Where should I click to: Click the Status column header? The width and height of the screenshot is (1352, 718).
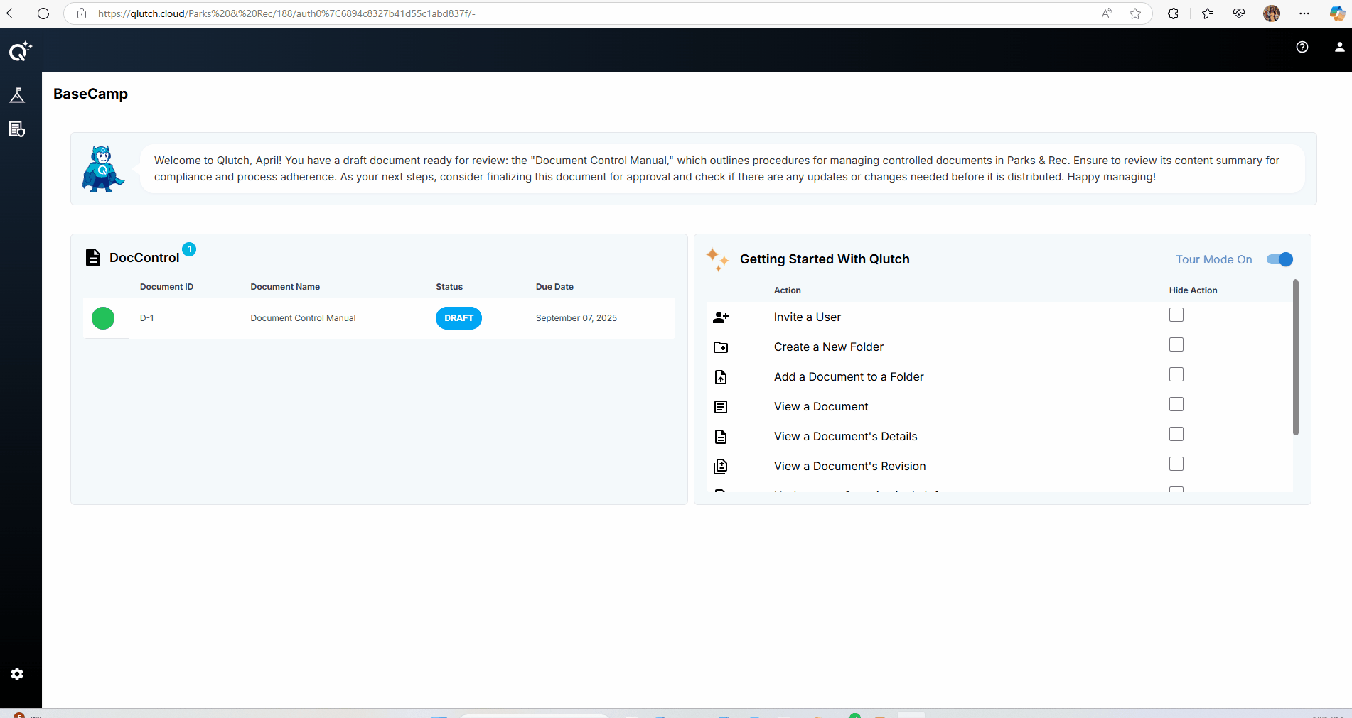click(449, 287)
